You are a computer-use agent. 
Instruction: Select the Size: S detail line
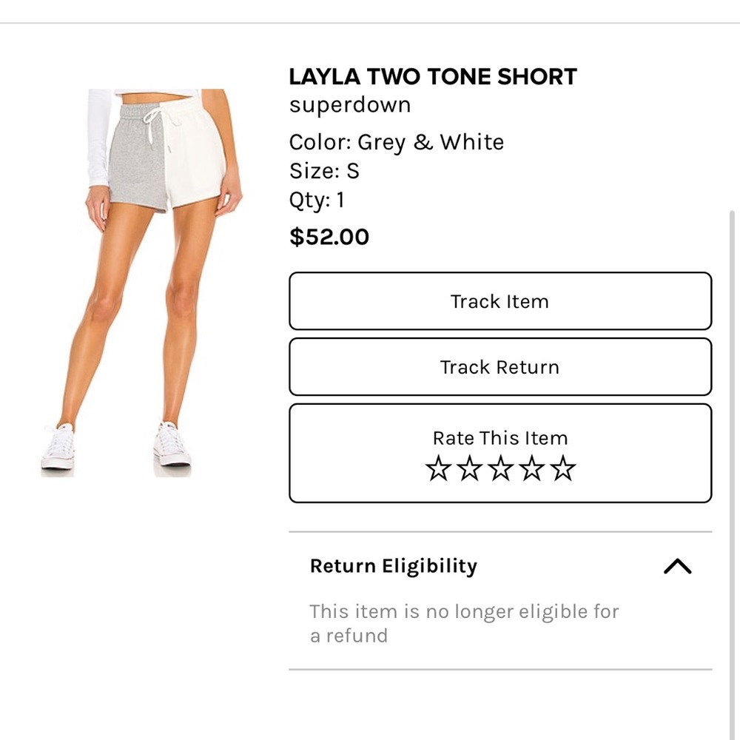[324, 170]
